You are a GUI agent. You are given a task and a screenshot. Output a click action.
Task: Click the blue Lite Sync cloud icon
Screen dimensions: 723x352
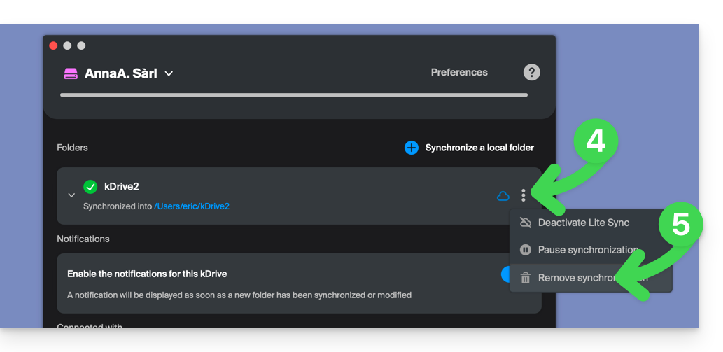(503, 196)
